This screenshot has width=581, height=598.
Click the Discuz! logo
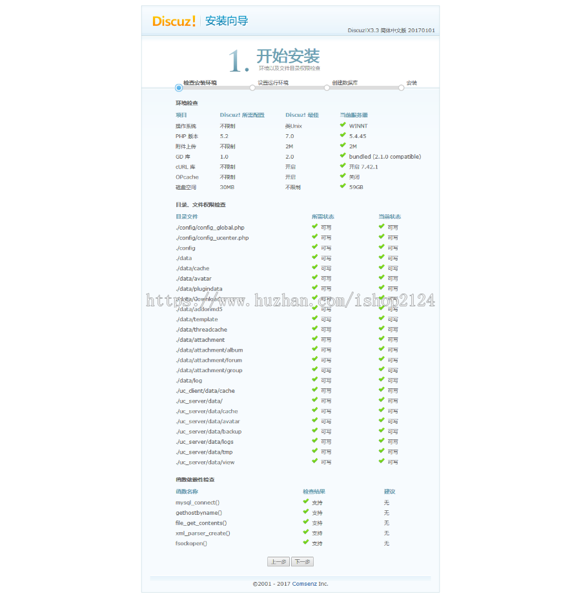174,21
